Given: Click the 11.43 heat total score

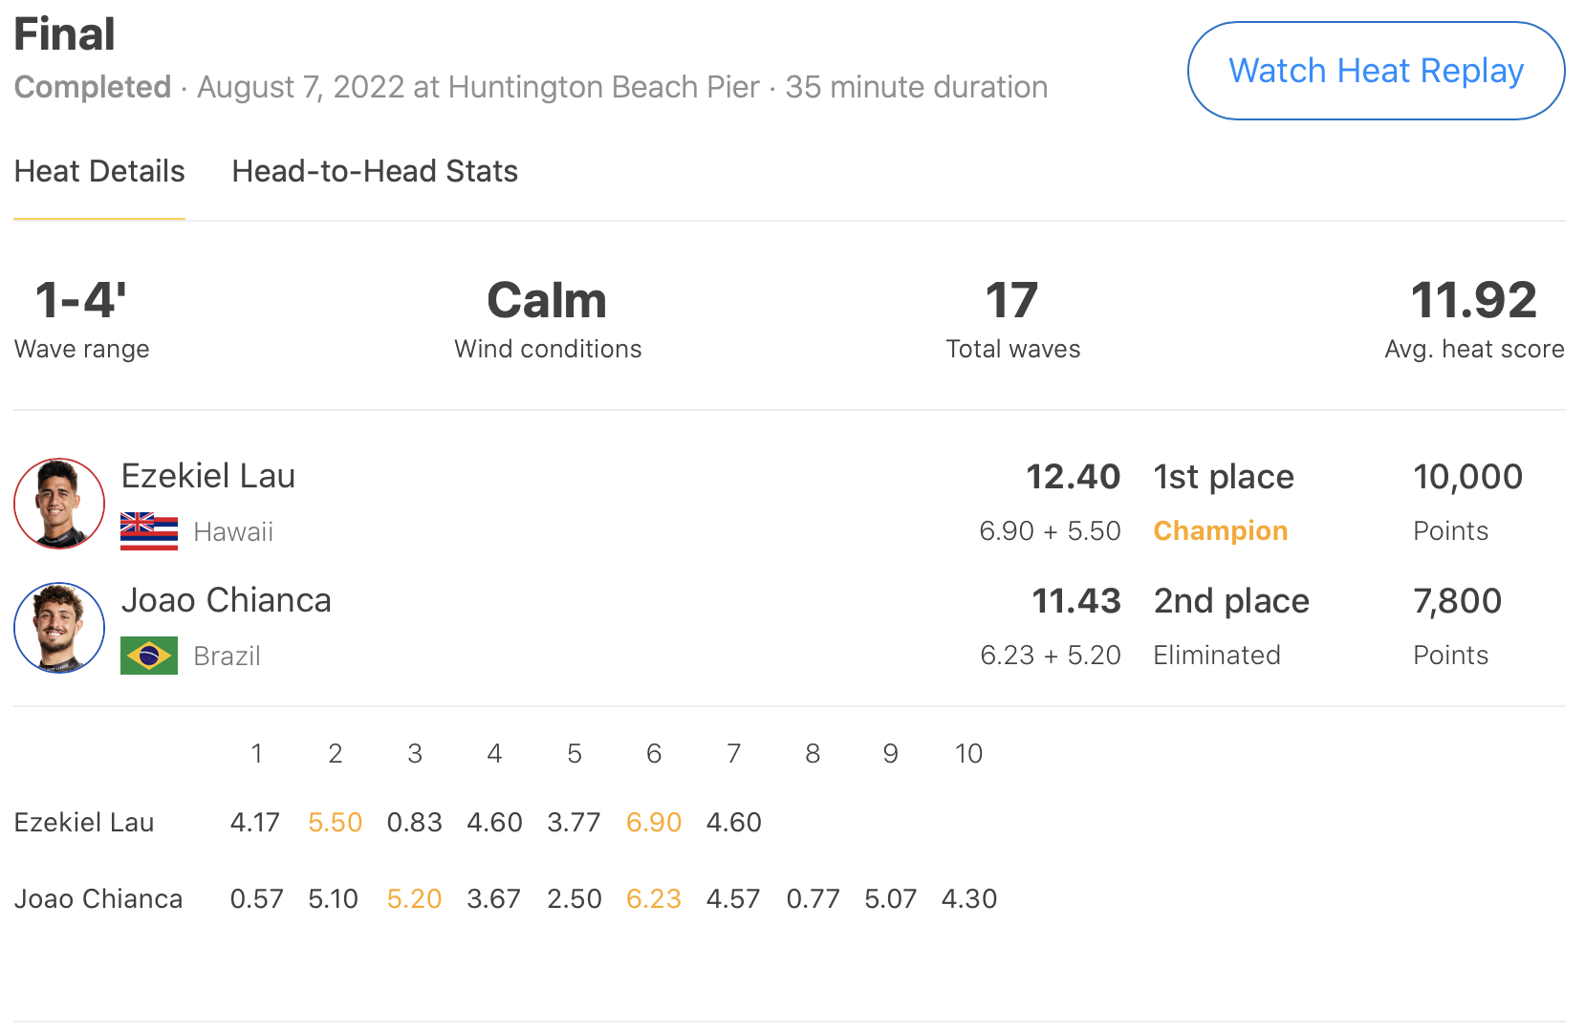Looking at the screenshot, I should pos(1075,600).
